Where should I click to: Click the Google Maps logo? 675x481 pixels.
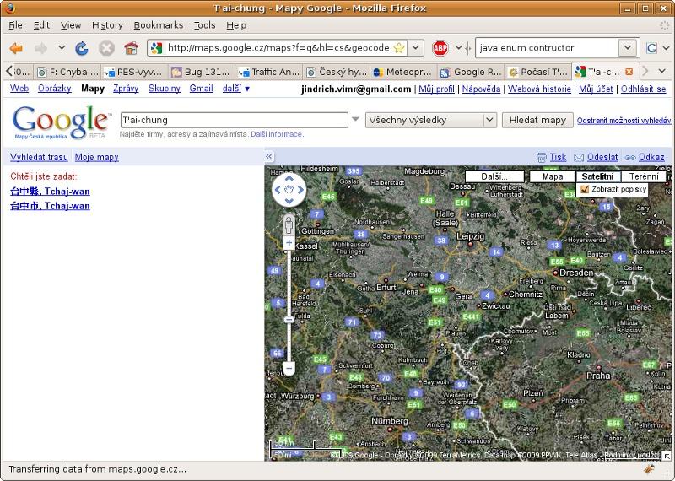[61, 122]
